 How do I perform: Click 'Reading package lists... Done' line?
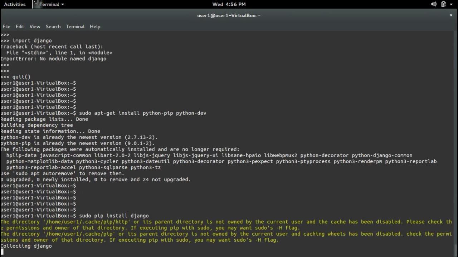point(44,119)
